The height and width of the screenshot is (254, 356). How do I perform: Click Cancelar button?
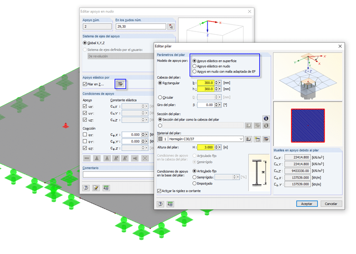[331, 204]
